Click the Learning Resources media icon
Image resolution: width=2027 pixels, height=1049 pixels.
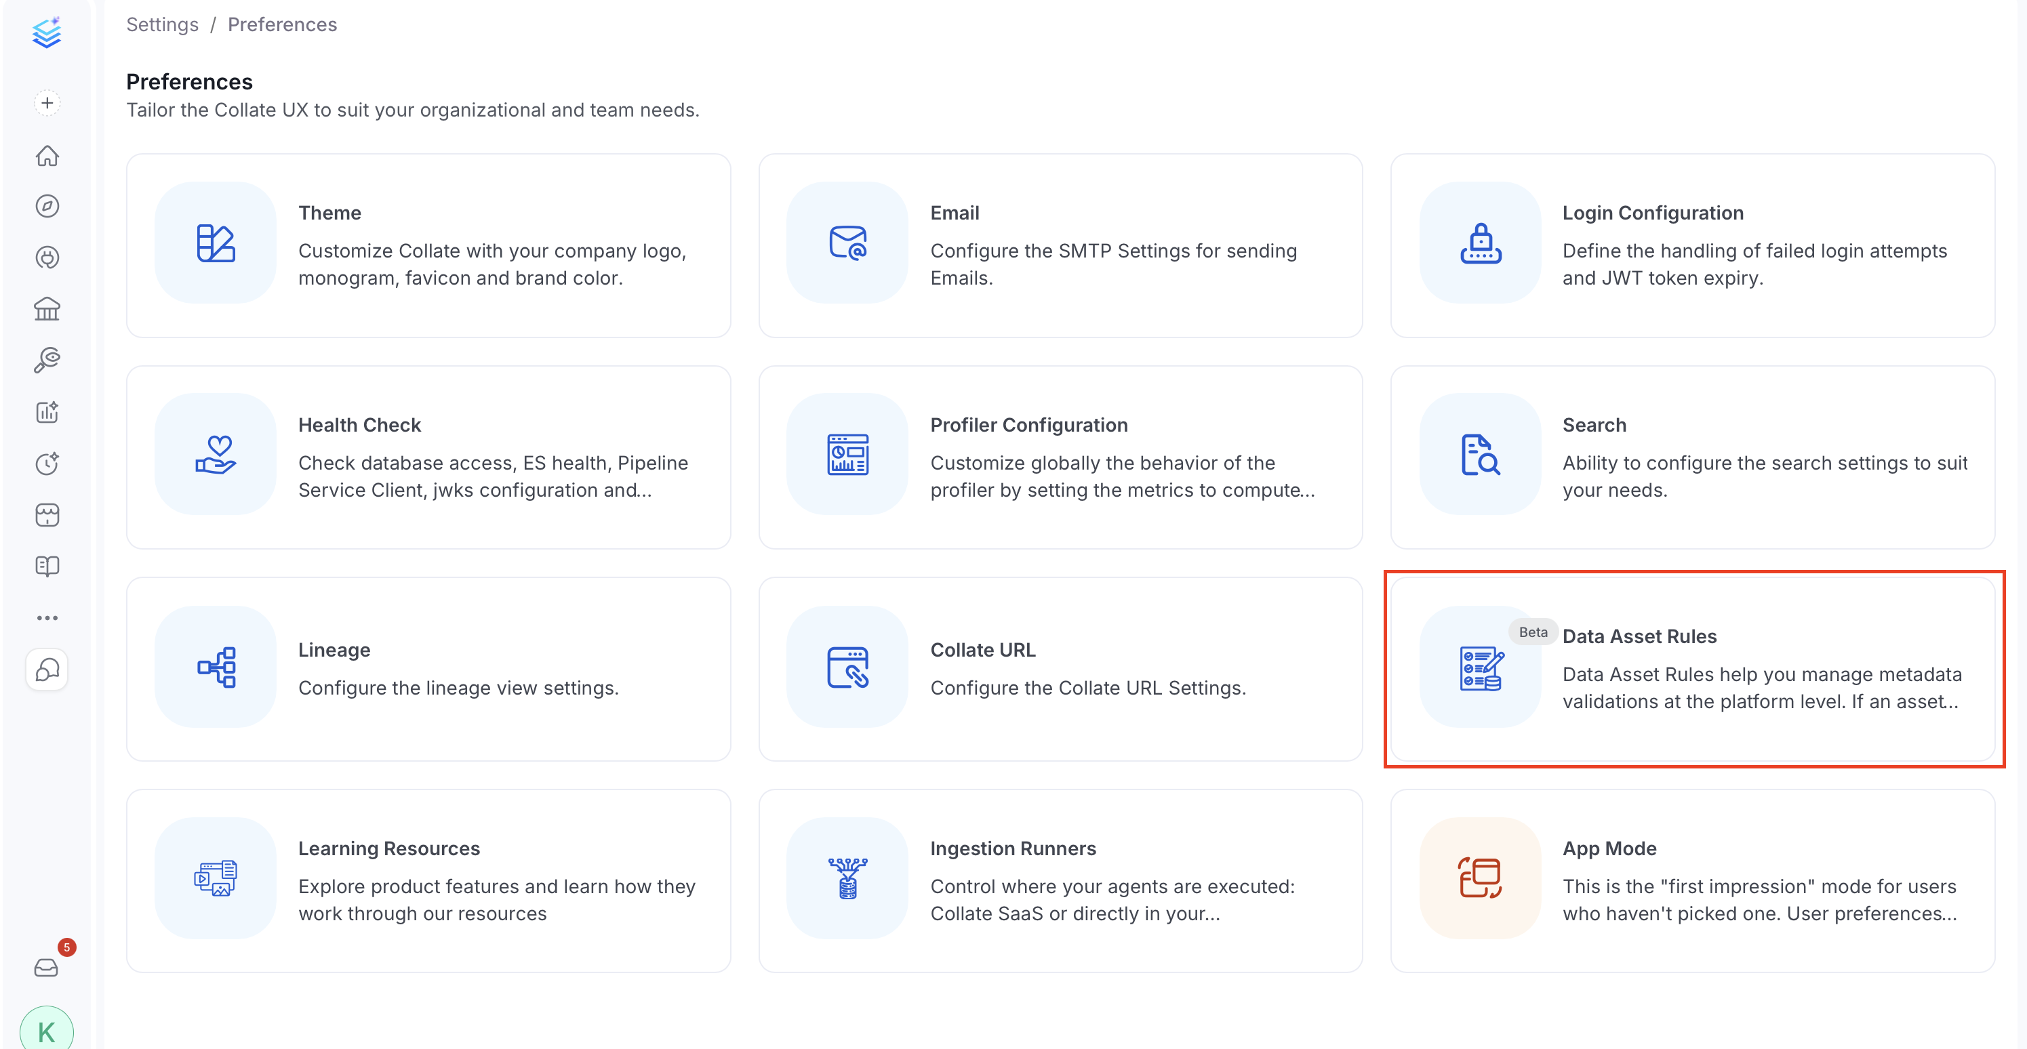(x=216, y=878)
